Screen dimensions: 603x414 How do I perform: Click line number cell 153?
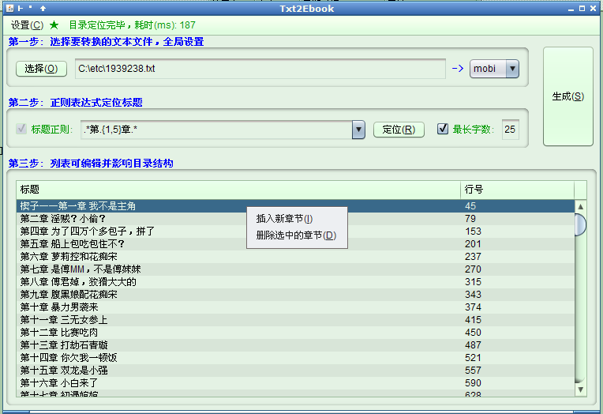[x=517, y=231]
